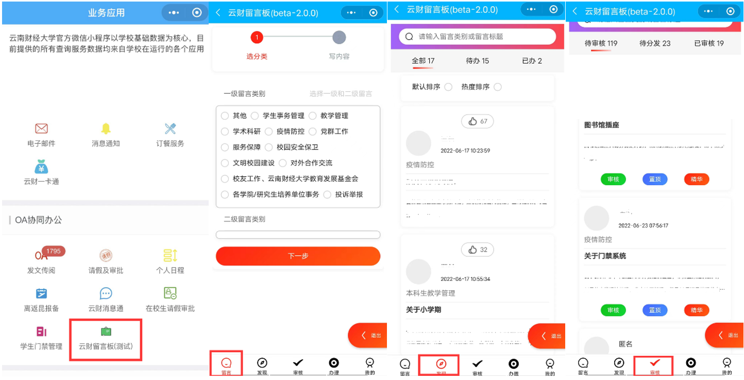744x380 pixels.
Task: Choose the 投诉举报 radio option
Action: 327,195
